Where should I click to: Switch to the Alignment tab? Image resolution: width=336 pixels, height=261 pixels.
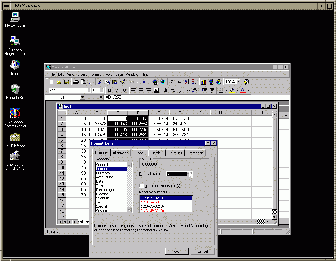120,153
